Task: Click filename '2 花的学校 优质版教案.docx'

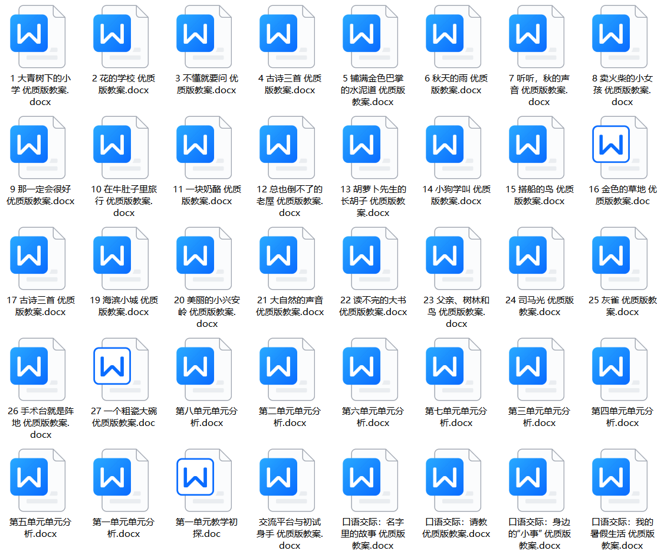Action: 124,84
